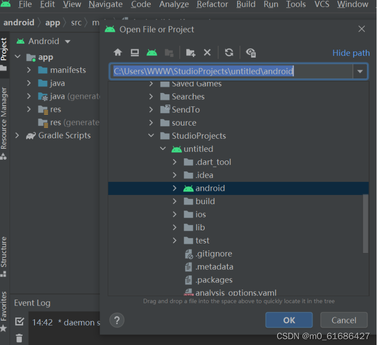Expand the Searches folder
The image size is (377, 345).
pyautogui.click(x=151, y=97)
